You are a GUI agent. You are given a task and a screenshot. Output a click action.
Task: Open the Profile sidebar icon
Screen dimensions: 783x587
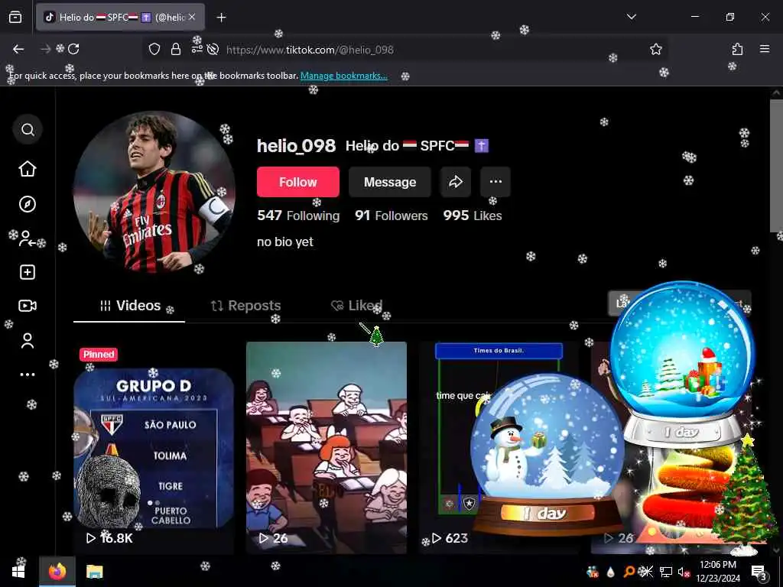[x=28, y=340]
